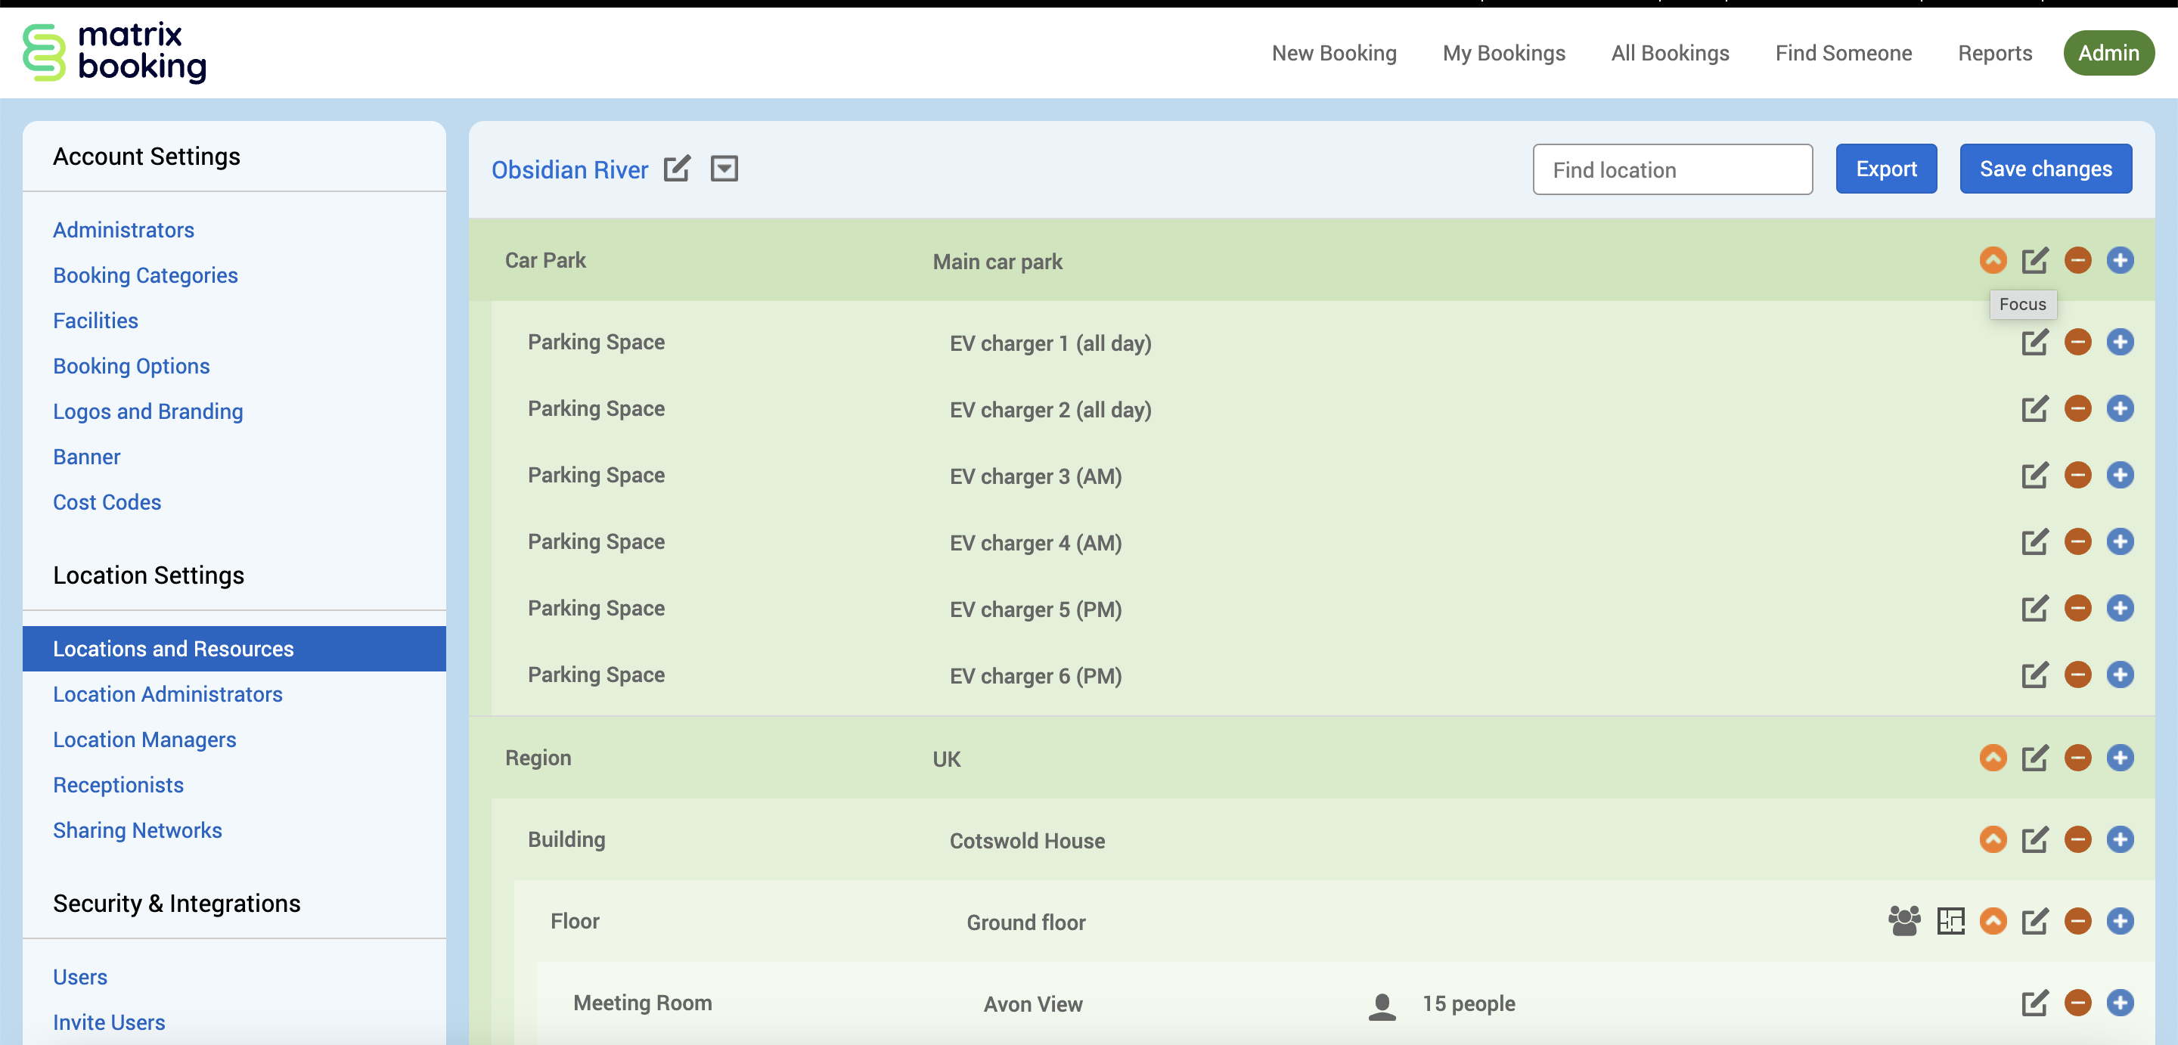
Task: Collapse the Cotswold House building
Action: pos(1992,839)
